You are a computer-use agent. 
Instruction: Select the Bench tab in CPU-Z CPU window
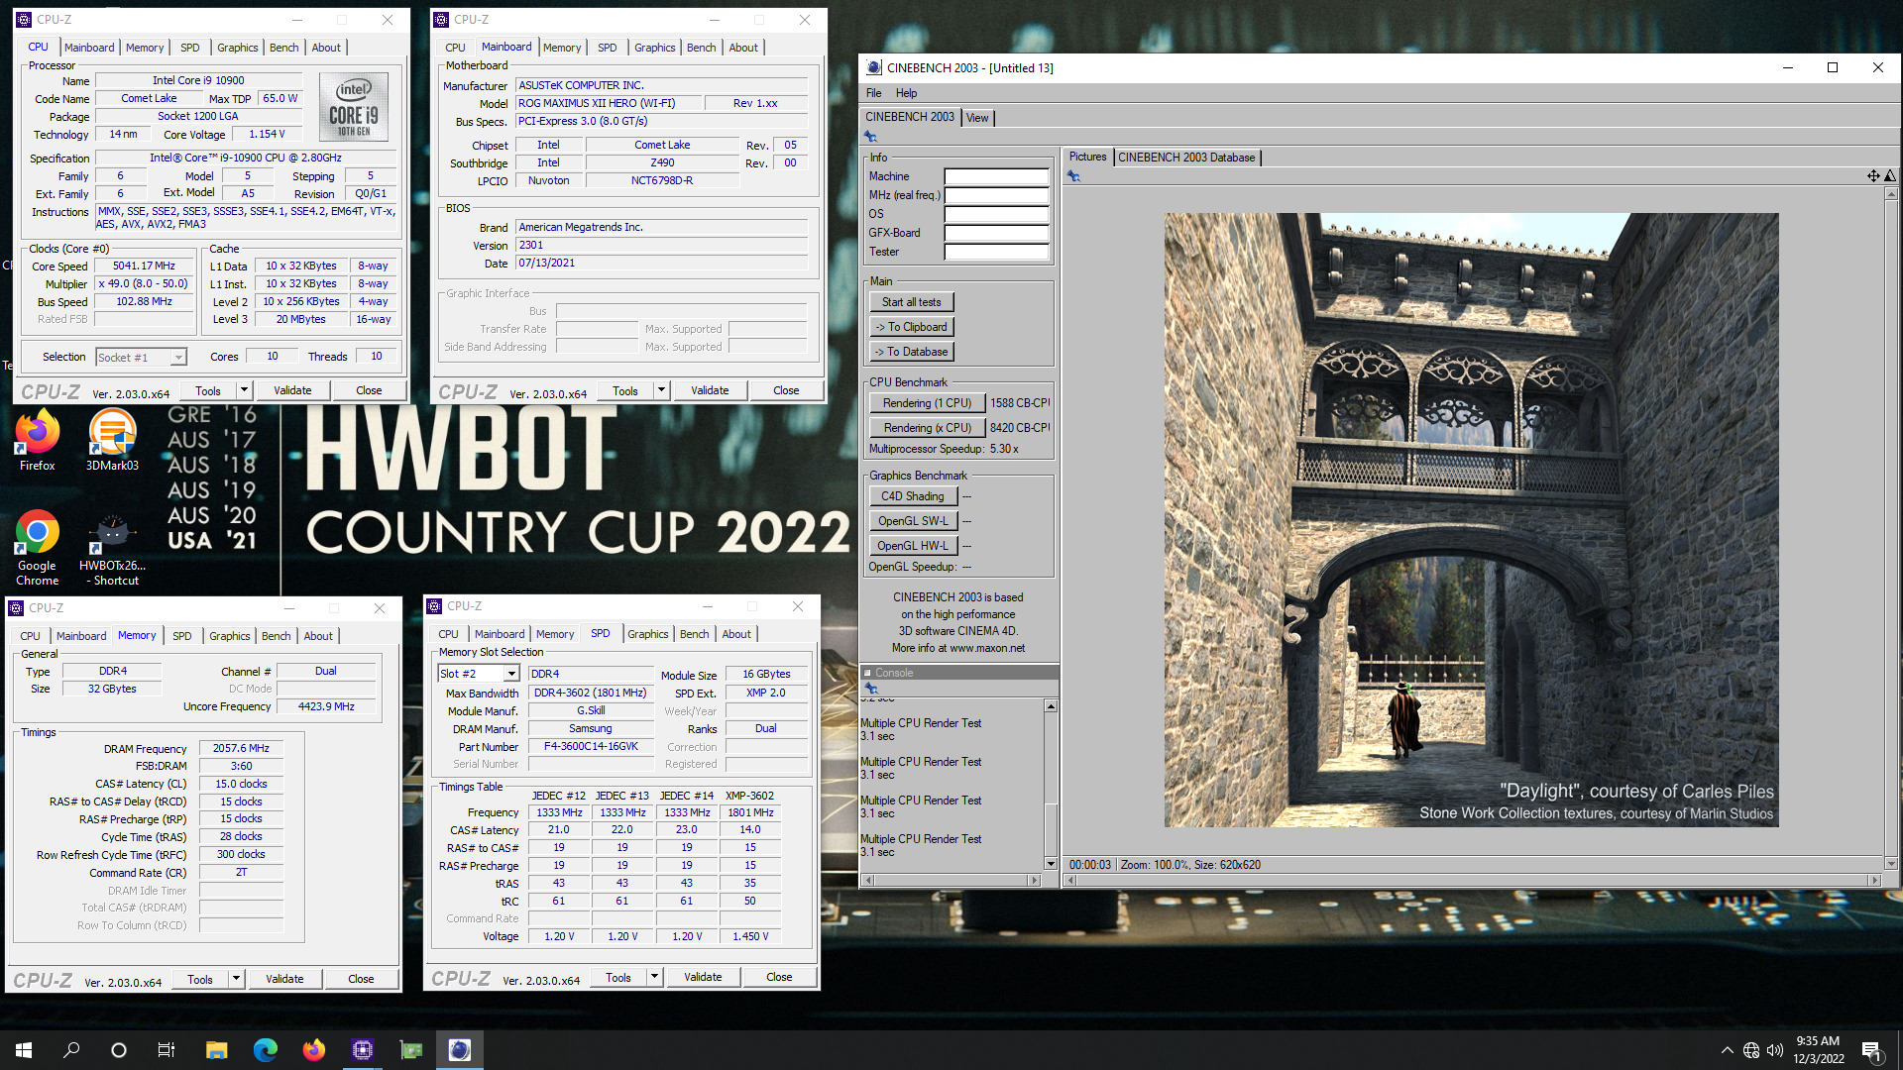[284, 48]
